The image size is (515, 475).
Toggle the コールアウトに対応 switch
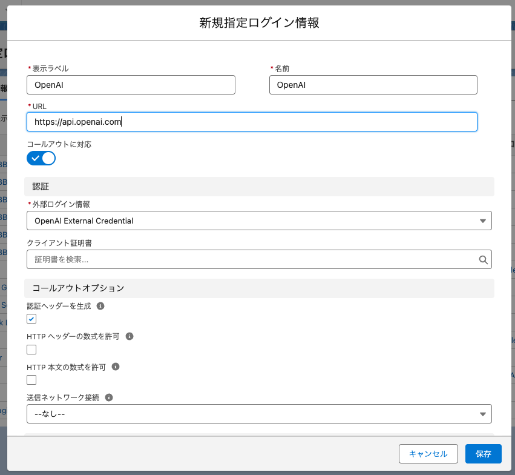(x=41, y=158)
